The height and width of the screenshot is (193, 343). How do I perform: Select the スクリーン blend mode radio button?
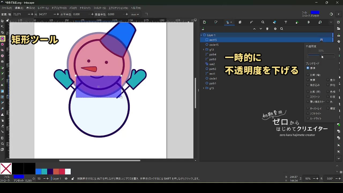point(308,97)
